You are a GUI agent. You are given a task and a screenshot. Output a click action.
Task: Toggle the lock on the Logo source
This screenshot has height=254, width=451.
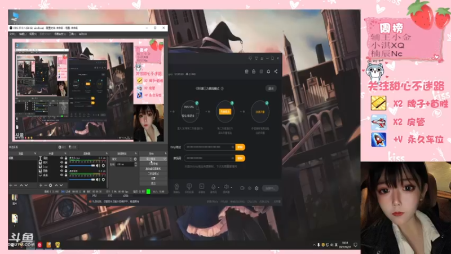(x=66, y=167)
